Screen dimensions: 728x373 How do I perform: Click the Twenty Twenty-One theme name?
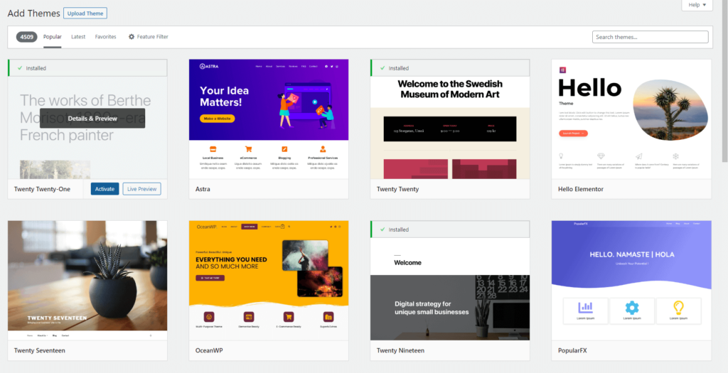click(42, 189)
